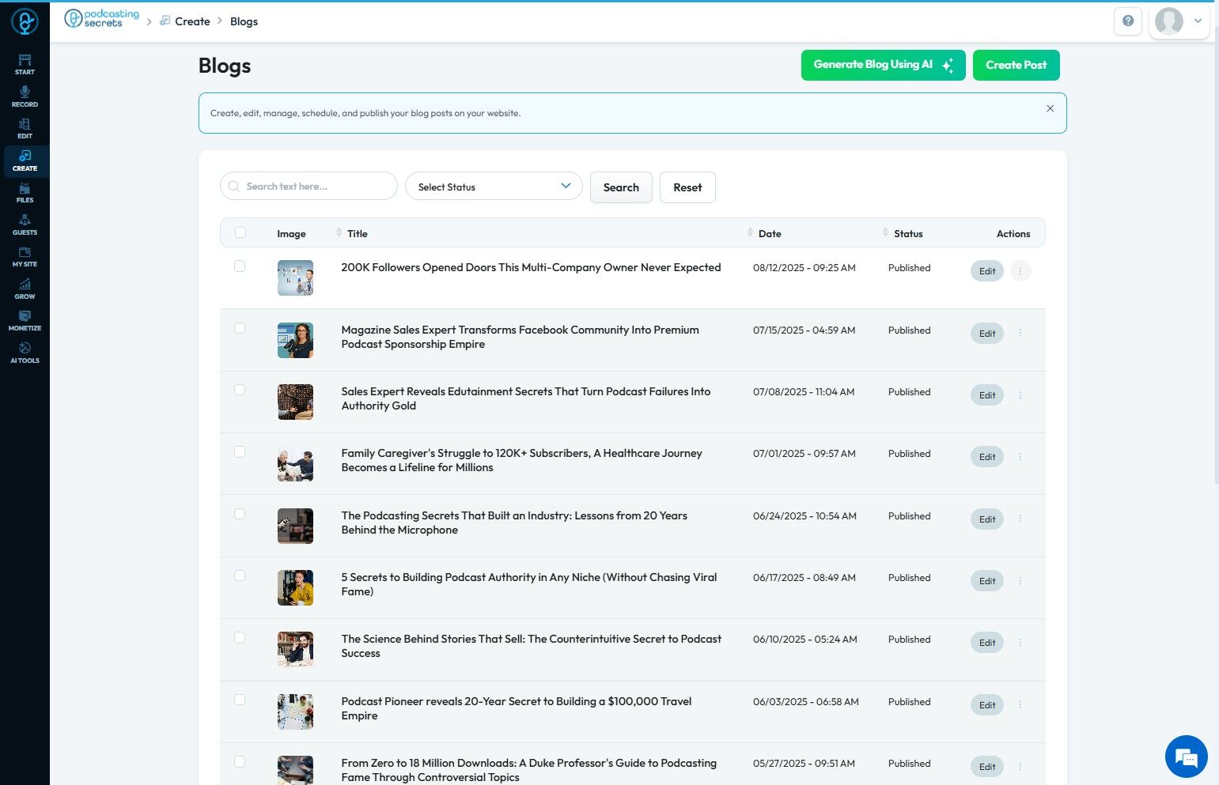
Task: Click the Grow sidebar icon
Action: coord(25,289)
